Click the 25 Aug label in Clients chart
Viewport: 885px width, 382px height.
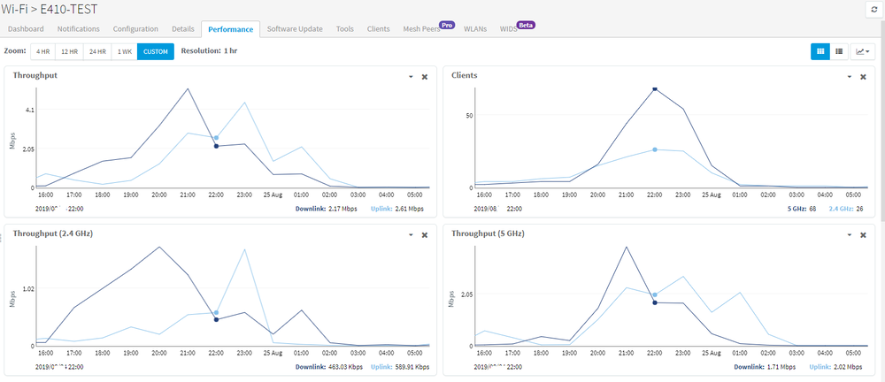click(x=712, y=195)
